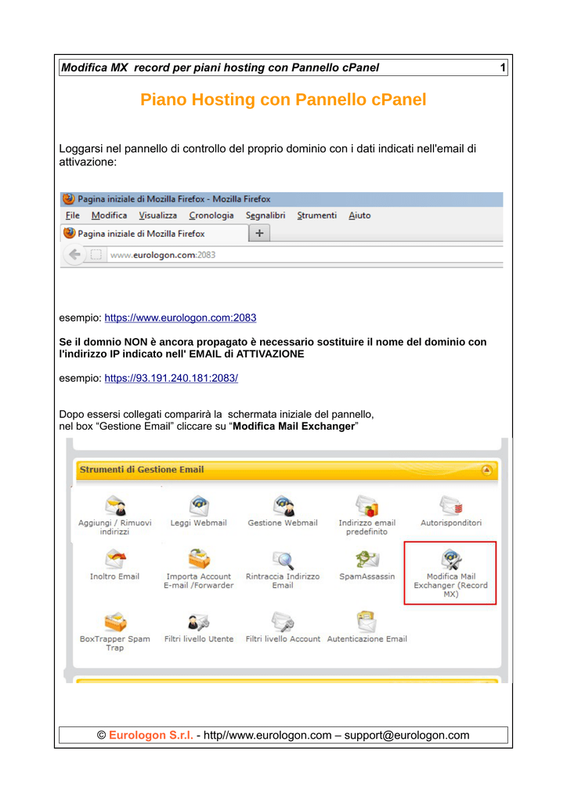Viewport: 567px width, 803px height.
Task: Open the Autorisponditori icon
Action: 451,506
